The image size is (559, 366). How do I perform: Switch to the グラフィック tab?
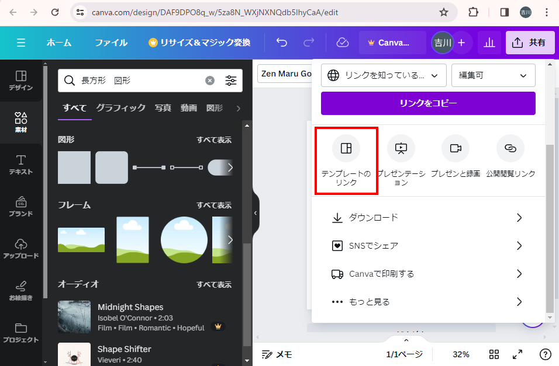[x=120, y=108]
